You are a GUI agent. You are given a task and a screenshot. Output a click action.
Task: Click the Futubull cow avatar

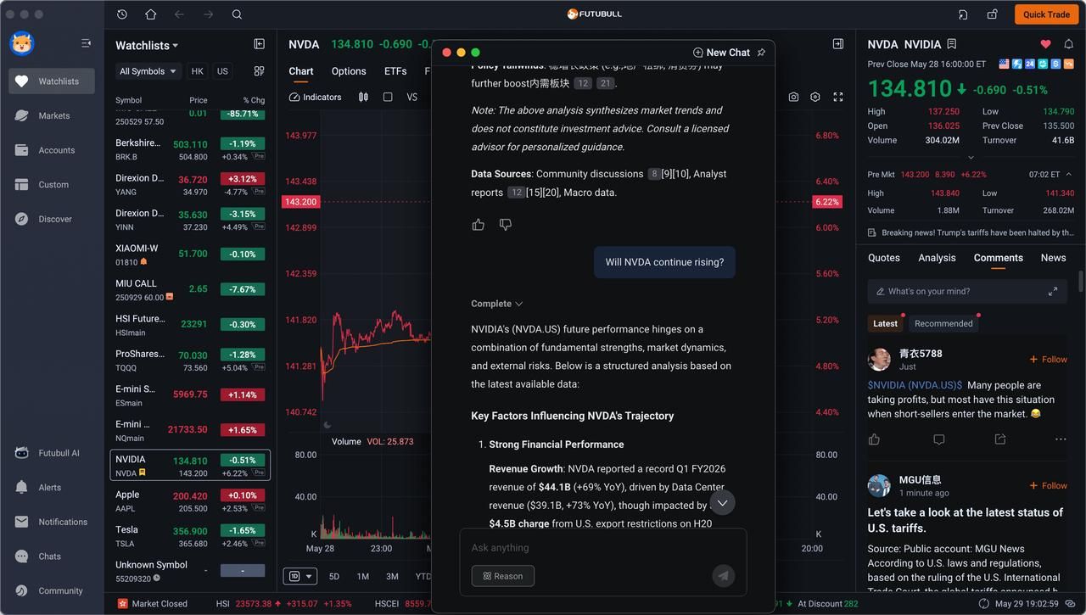tap(21, 43)
